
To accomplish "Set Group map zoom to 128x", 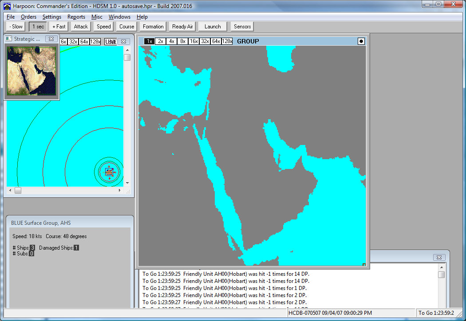I will [x=227, y=41].
